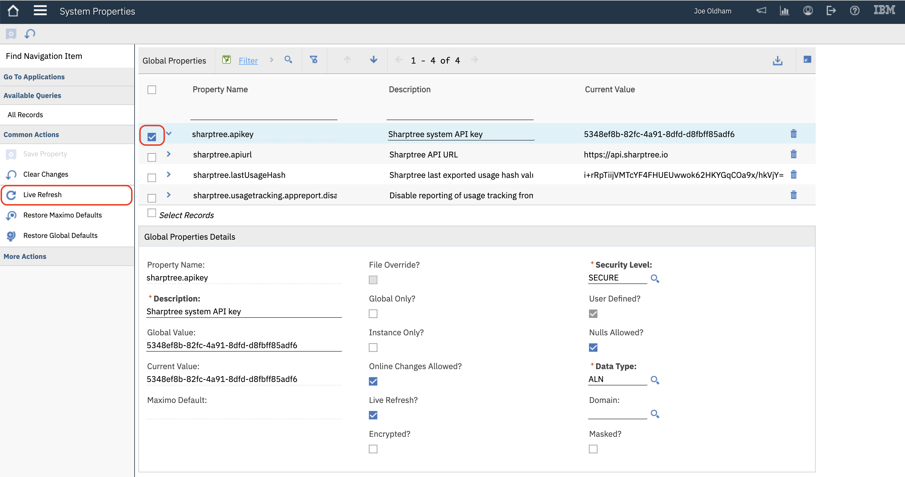
Task: Open the hamburger navigation menu
Action: [x=40, y=11]
